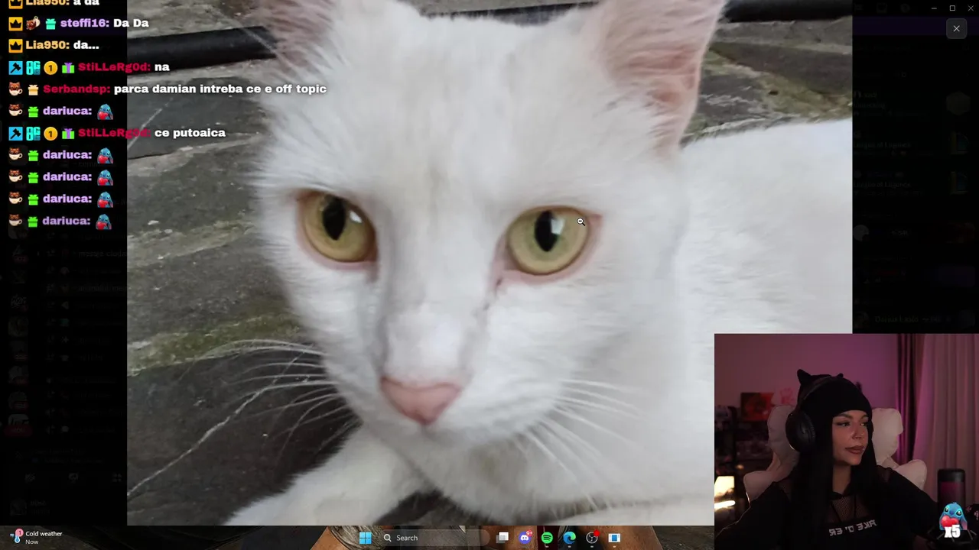Click the streamer webcam overlay
The width and height of the screenshot is (979, 550).
[847, 442]
